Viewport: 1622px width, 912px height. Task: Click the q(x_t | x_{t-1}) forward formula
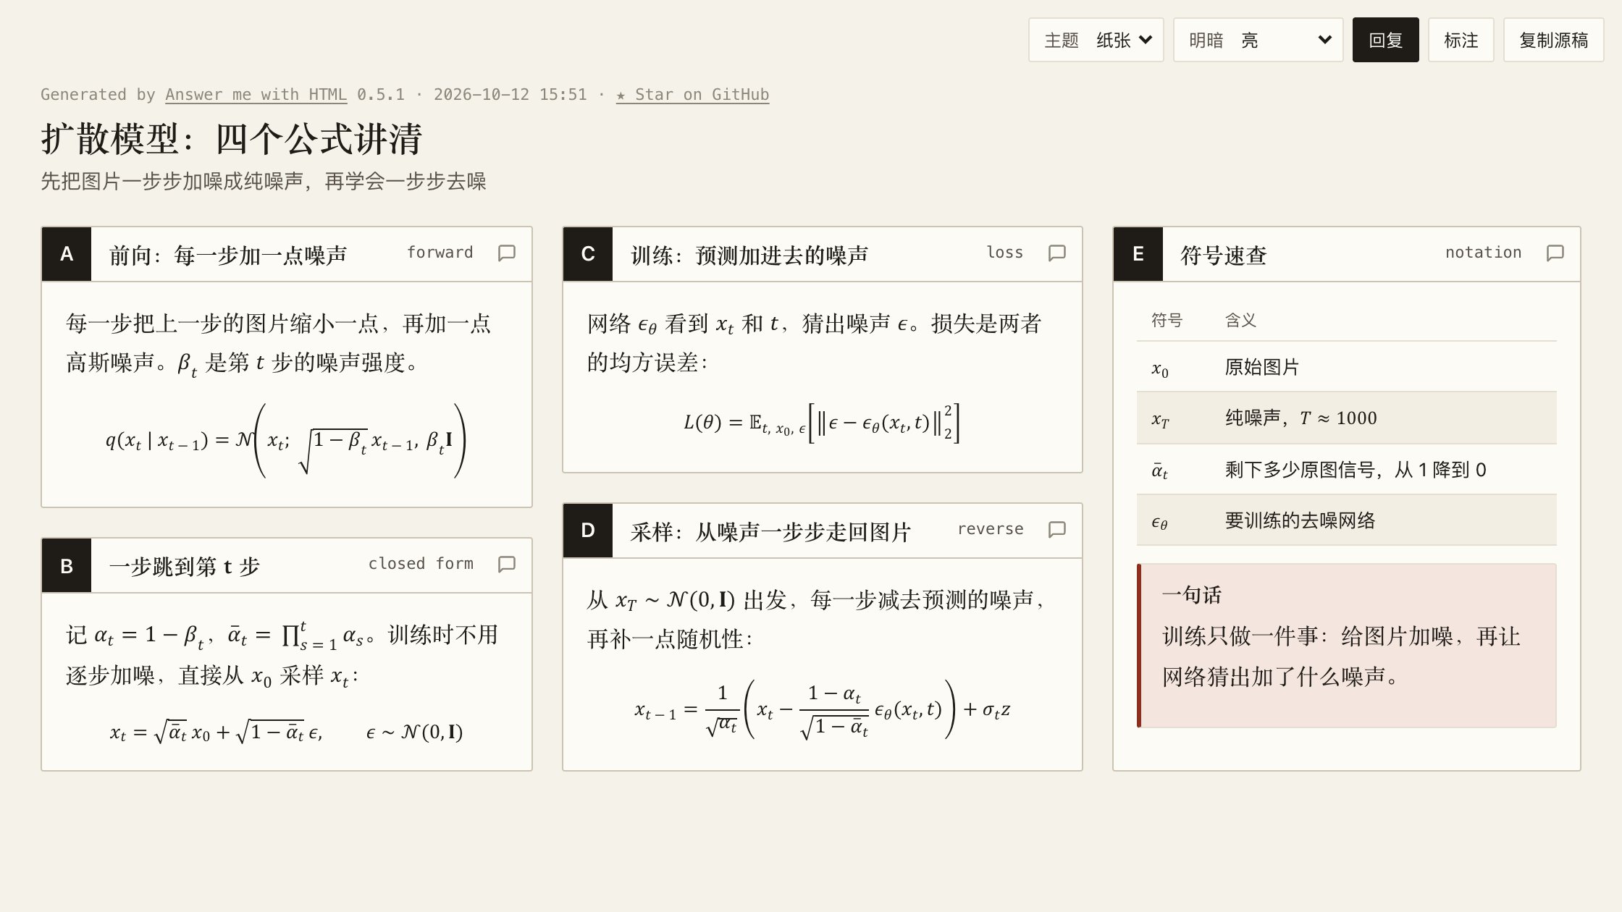pos(286,440)
